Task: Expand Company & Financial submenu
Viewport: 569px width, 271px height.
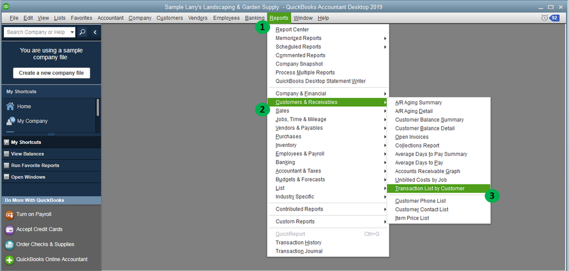Action: pos(385,93)
